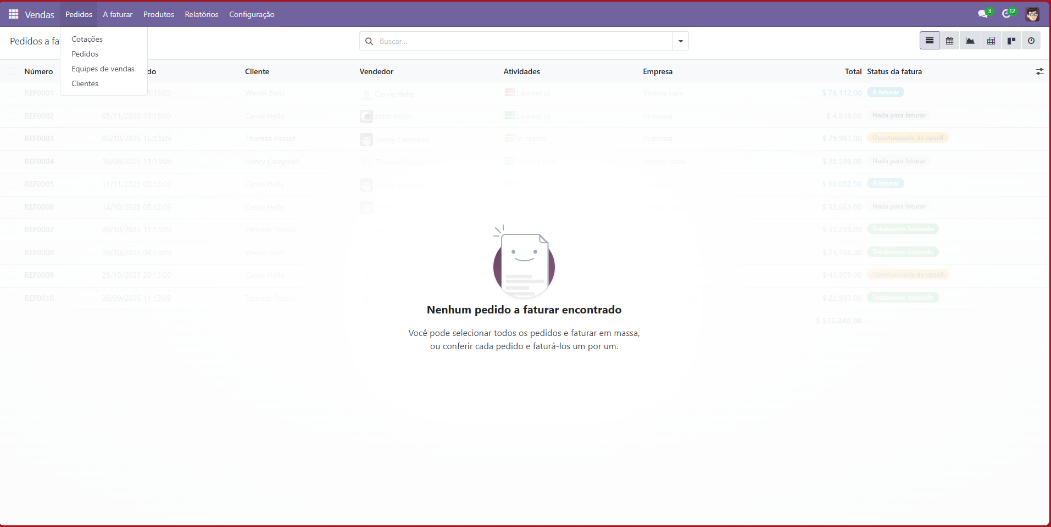Toggle the select-all checkbox in header

click(x=12, y=71)
